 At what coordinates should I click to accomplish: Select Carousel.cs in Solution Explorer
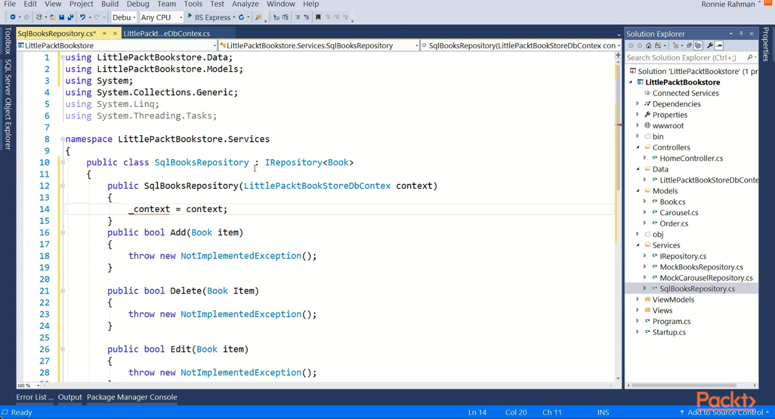point(679,213)
